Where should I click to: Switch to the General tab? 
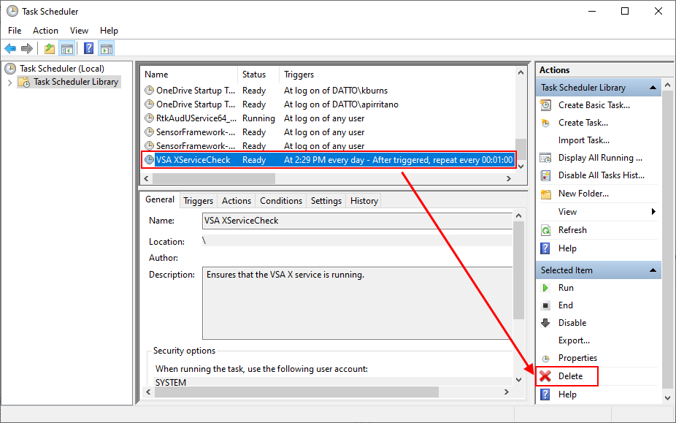coord(160,199)
